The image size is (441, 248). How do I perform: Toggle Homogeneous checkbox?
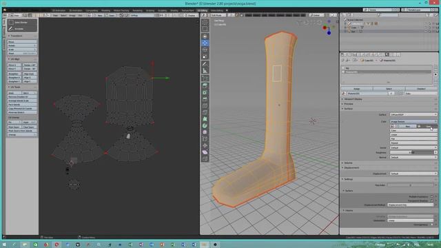[432, 225]
